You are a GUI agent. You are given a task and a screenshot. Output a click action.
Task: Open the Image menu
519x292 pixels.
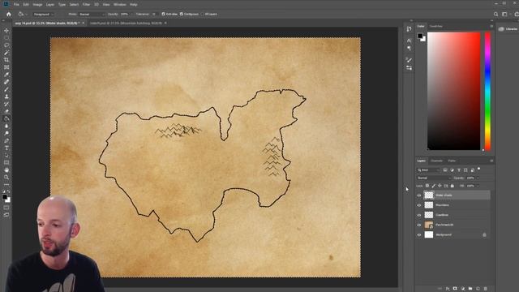point(37,5)
